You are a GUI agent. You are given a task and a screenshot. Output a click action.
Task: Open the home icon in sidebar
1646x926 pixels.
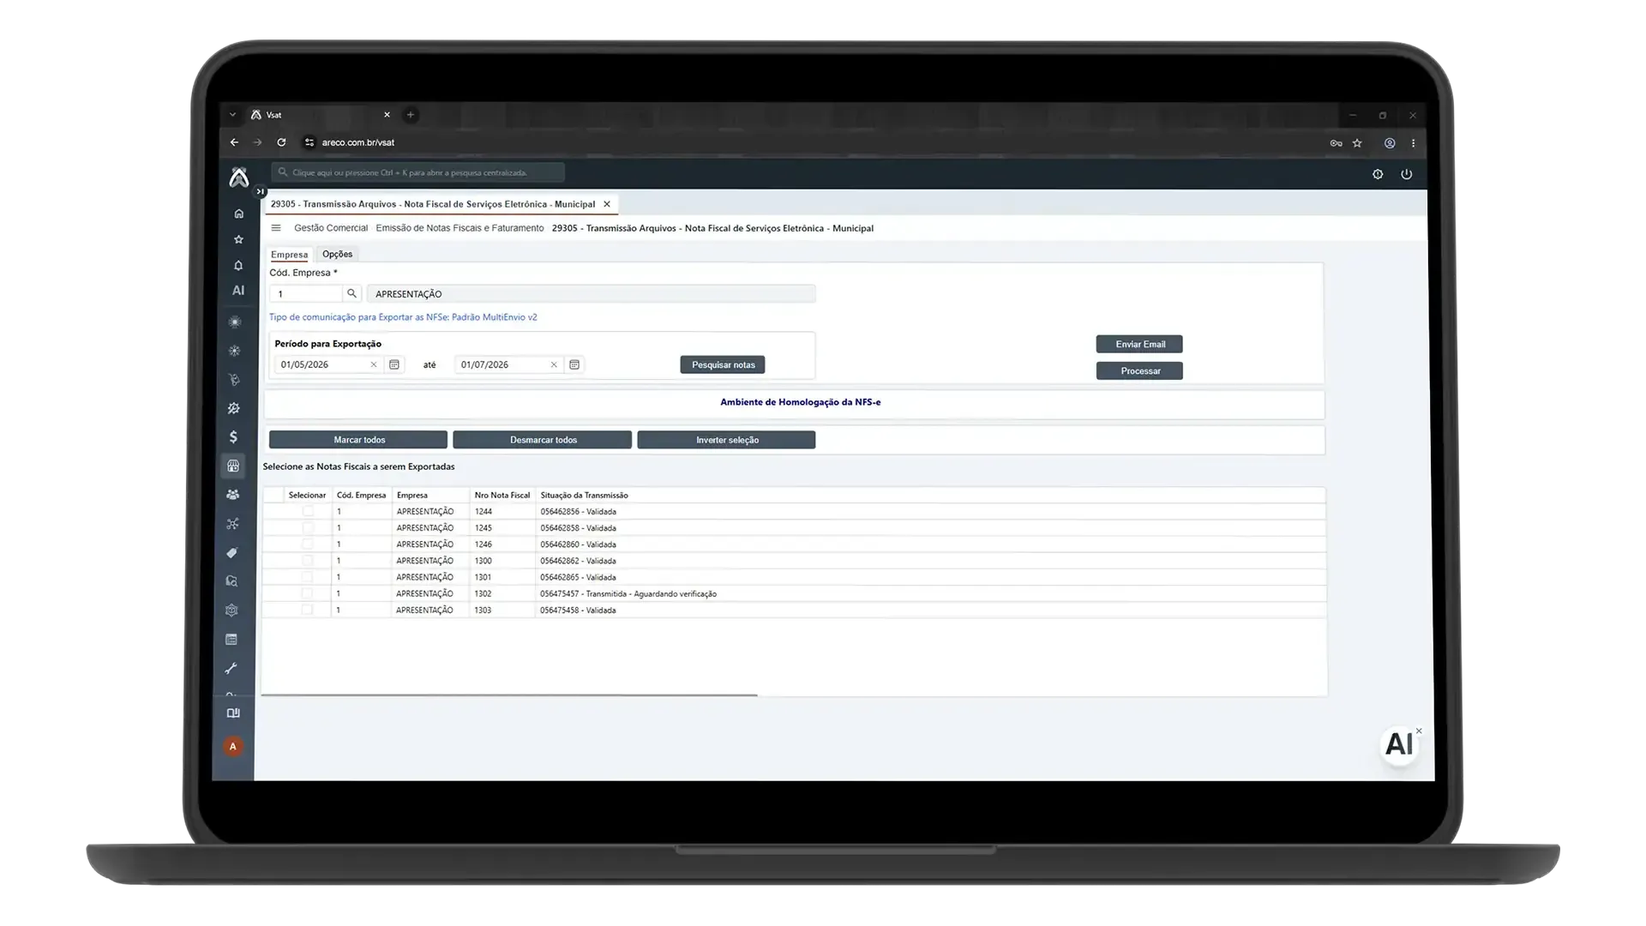point(238,213)
